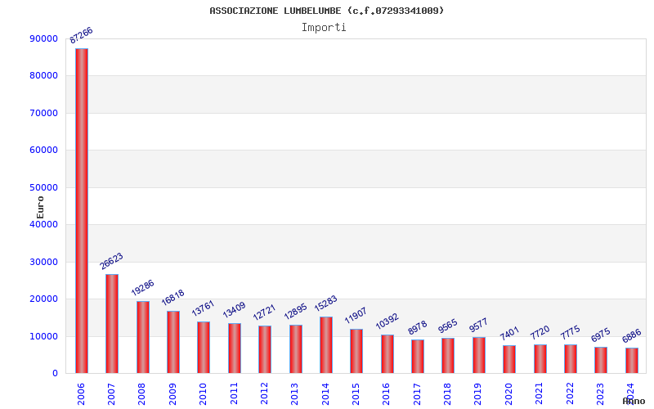Select the value label 12895
Image resolution: width=654 pixels, height=409 pixels.
point(295,312)
